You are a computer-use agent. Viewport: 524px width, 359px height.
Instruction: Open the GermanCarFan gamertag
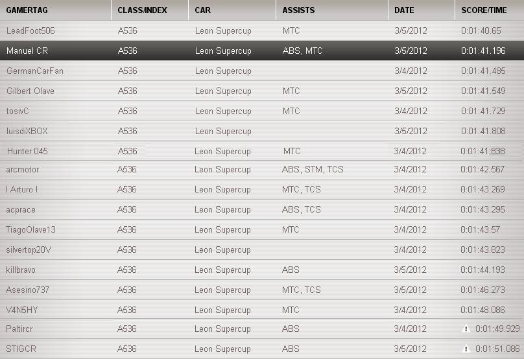pyautogui.click(x=35, y=71)
